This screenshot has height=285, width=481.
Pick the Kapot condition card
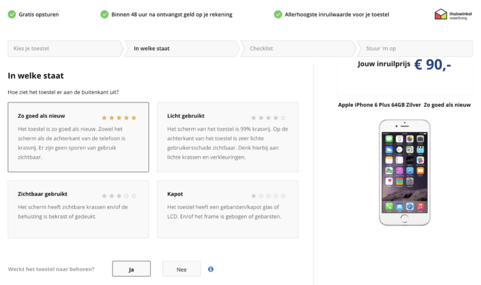[x=227, y=209]
